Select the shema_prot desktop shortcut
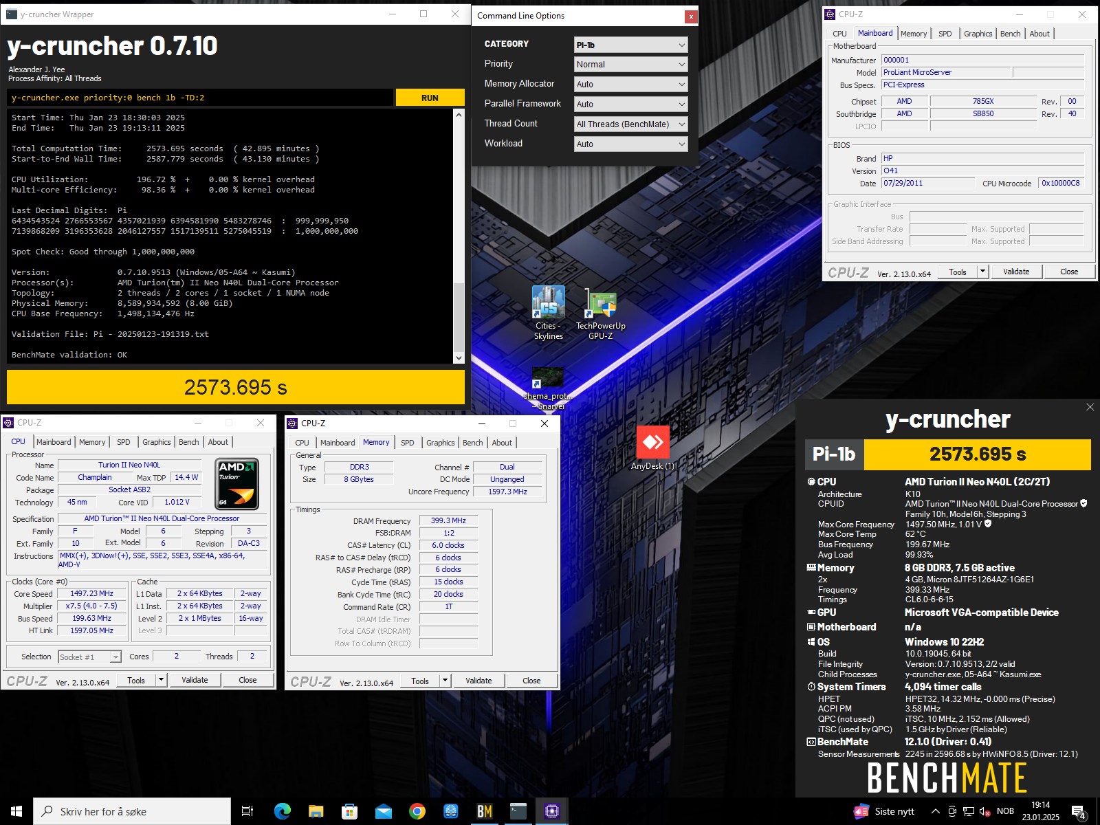Viewport: 1100px width, 825px height. coord(549,389)
